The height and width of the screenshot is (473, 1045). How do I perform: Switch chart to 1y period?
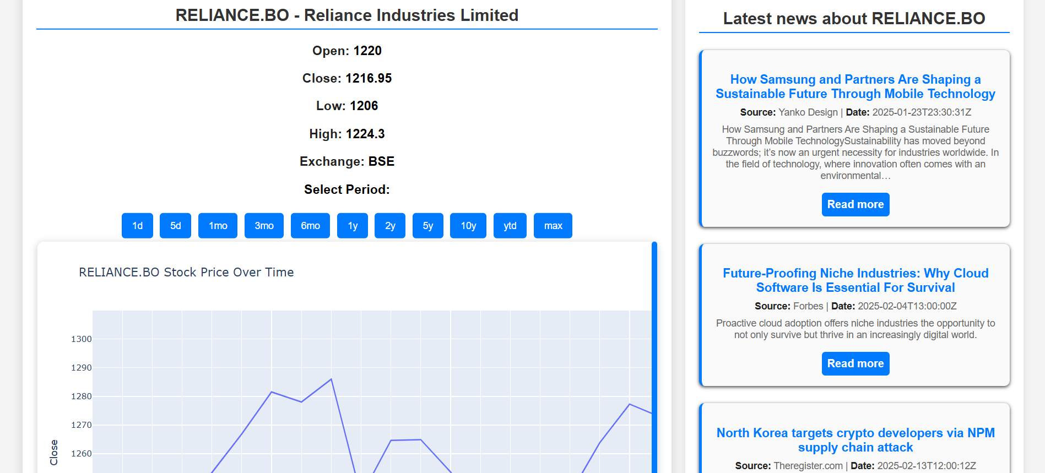(353, 226)
